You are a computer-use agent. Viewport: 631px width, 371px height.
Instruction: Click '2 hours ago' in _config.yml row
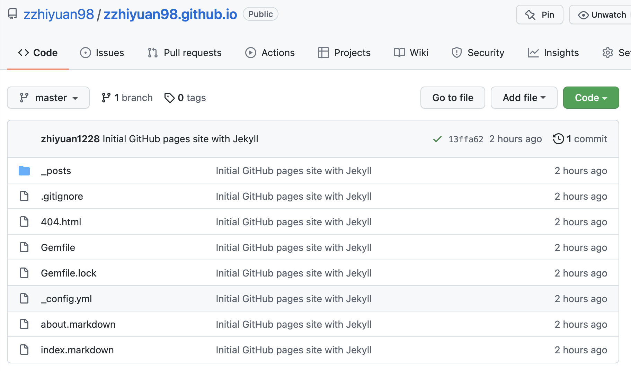[581, 299]
